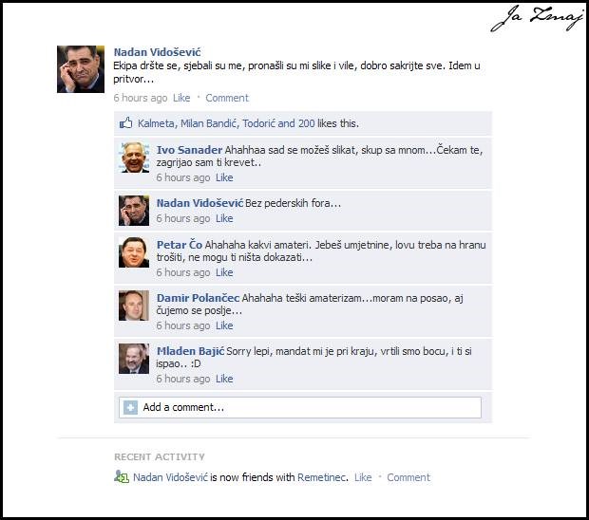Open Petar Čo's comment avatar
The height and width of the screenshot is (520, 589).
[x=134, y=252]
